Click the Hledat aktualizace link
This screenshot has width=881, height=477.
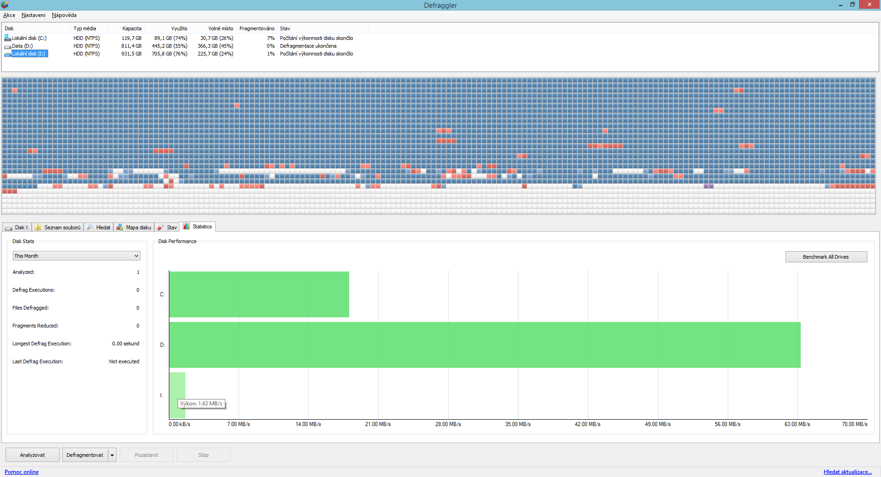coord(847,472)
